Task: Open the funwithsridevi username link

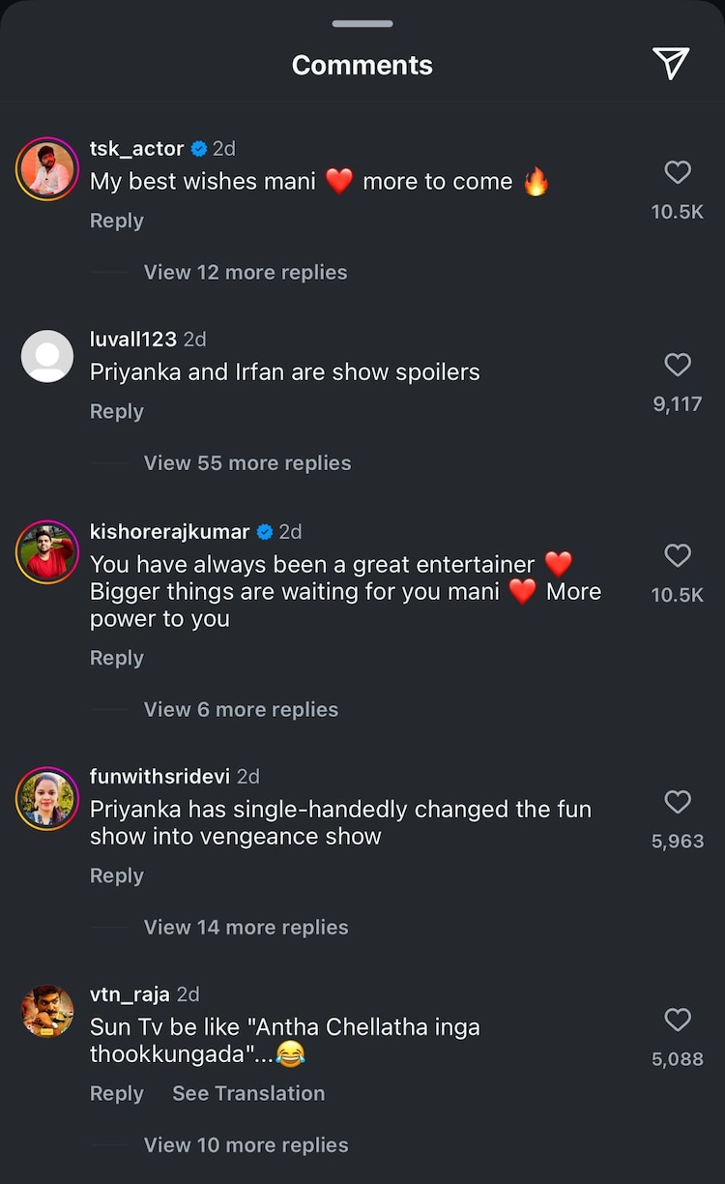Action: [x=160, y=777]
